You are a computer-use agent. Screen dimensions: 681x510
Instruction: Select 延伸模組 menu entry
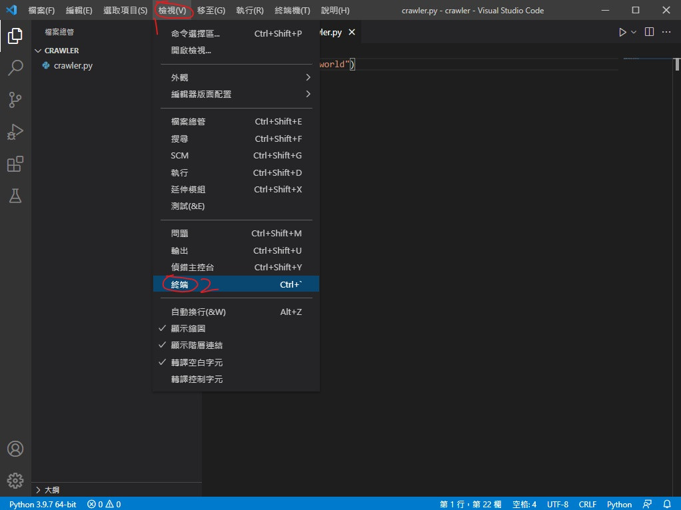[x=237, y=189]
